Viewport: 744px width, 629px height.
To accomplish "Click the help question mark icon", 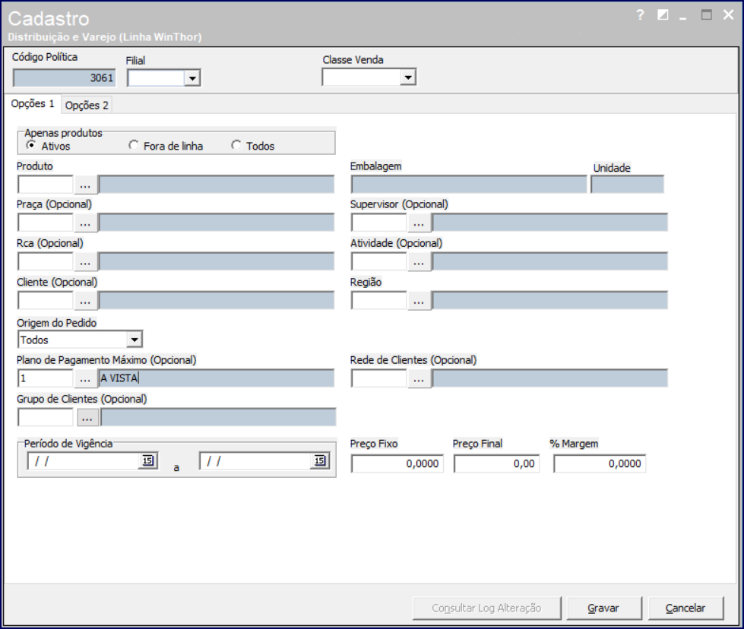I will (x=640, y=15).
